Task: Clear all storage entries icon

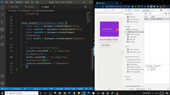Action: tap(166, 13)
